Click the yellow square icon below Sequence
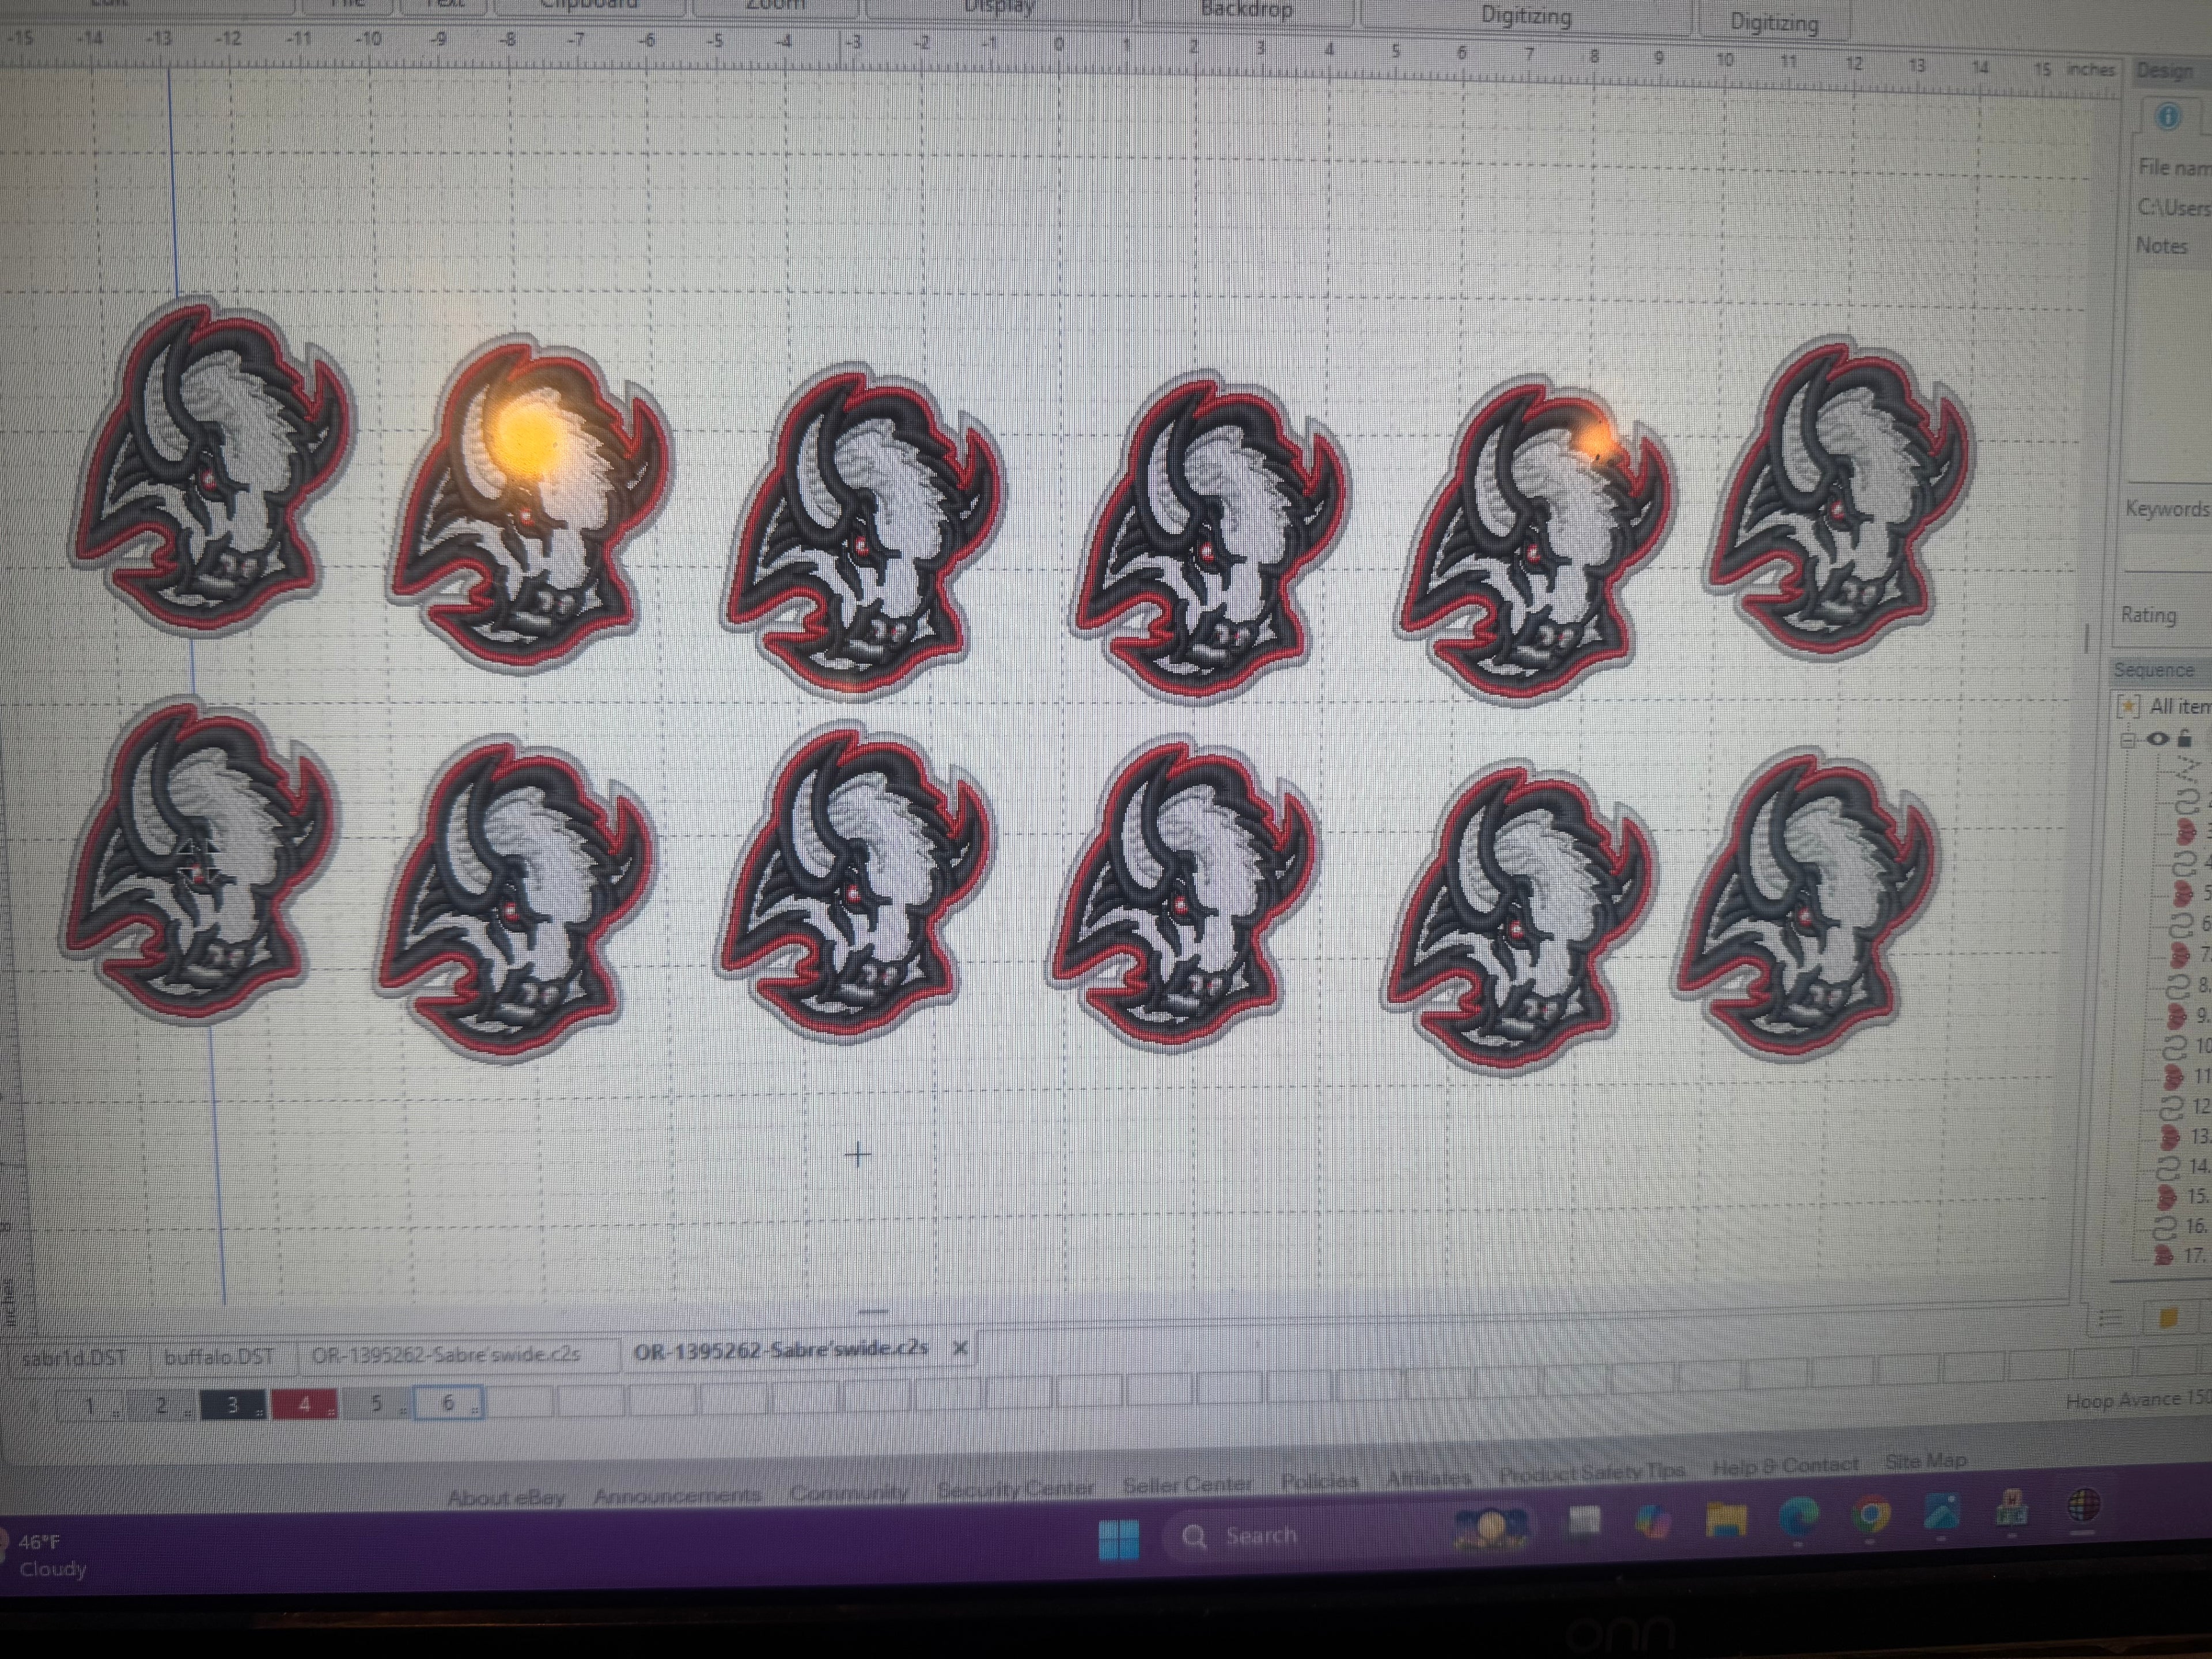 click(2168, 1318)
